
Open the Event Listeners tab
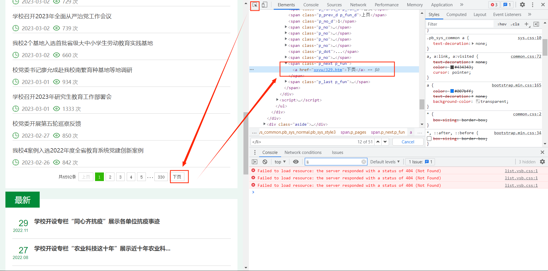click(507, 15)
